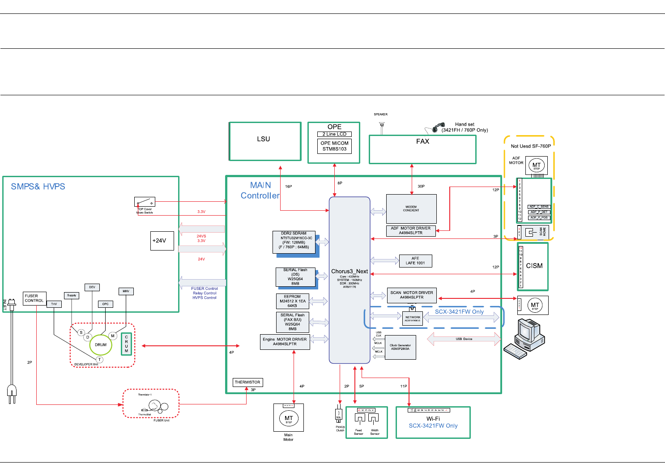Select the LSU block
The width and height of the screenshot is (665, 476).
265,141
